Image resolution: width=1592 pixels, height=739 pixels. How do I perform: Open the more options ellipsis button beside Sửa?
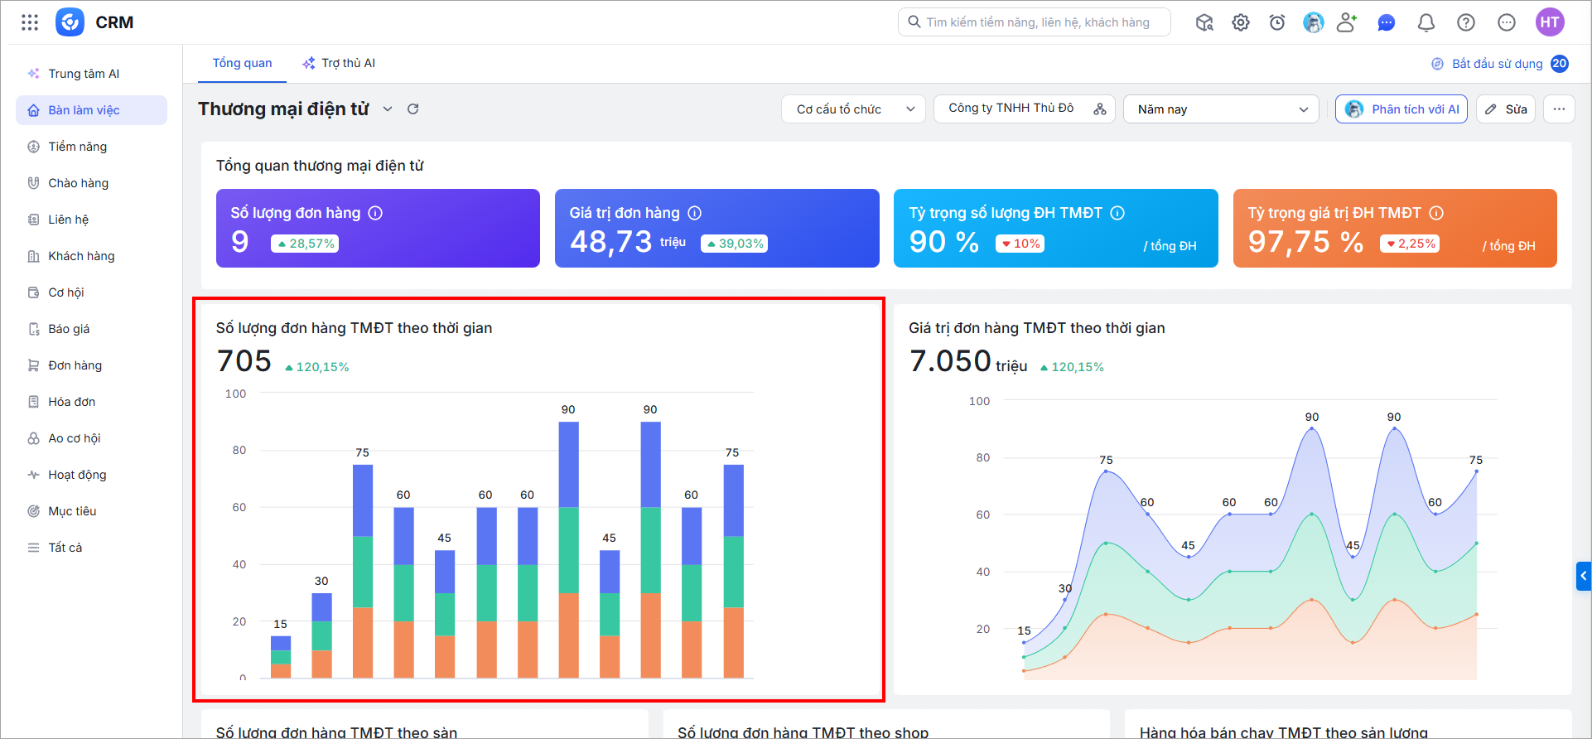[x=1559, y=109]
